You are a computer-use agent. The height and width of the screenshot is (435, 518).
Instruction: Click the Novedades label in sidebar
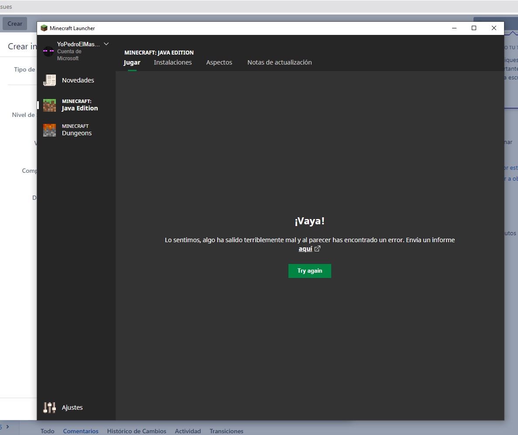(x=78, y=80)
